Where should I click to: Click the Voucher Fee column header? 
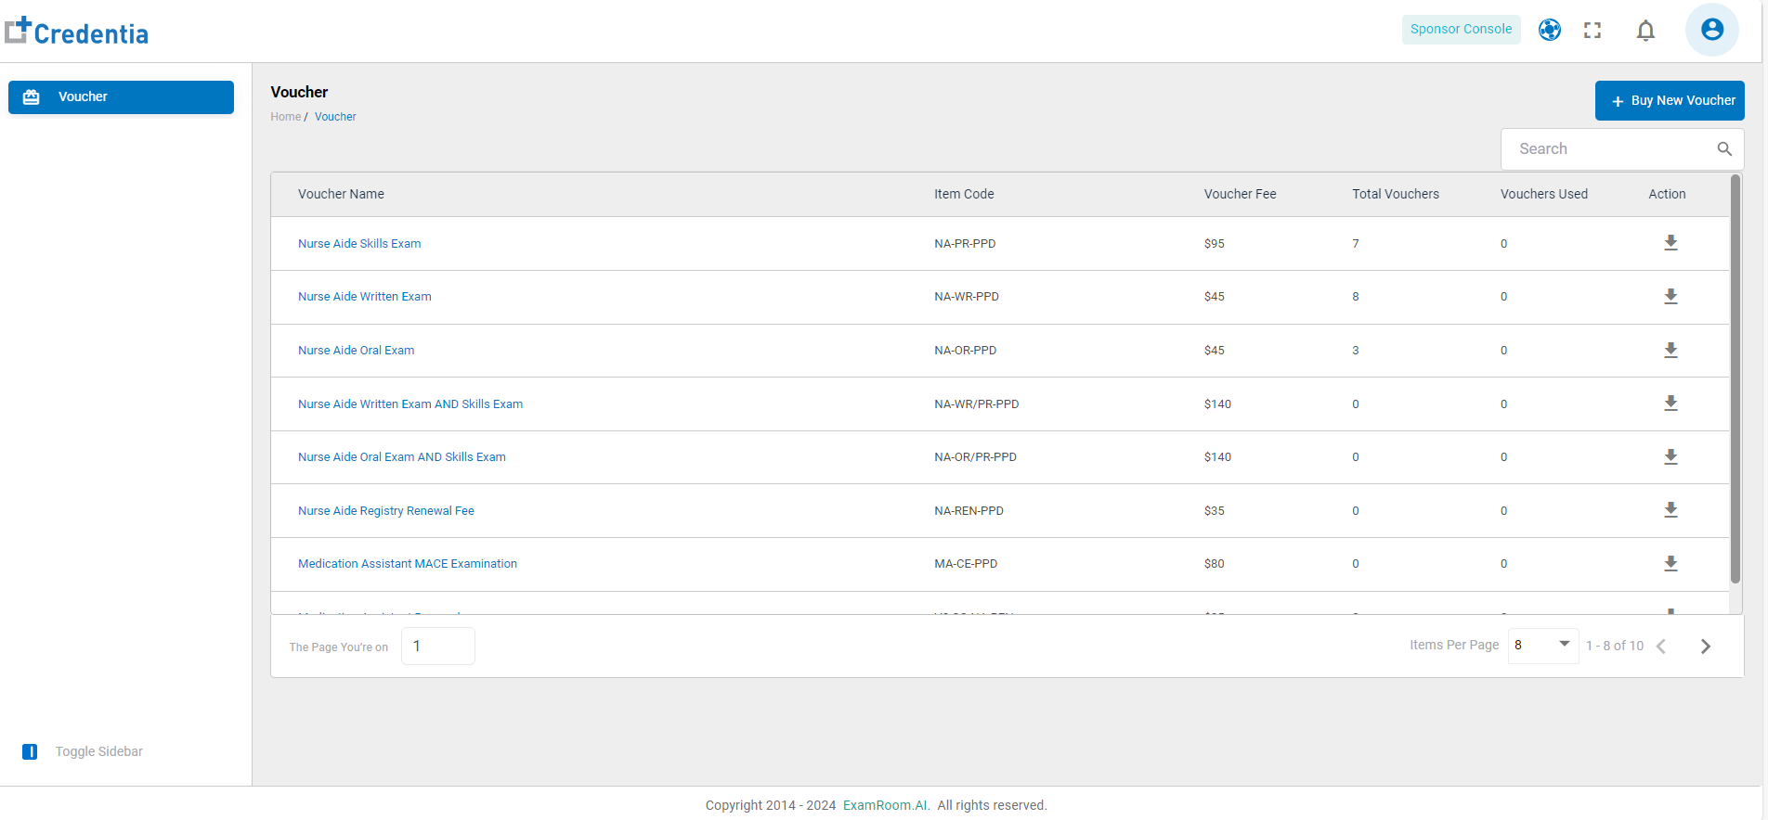[1241, 194]
